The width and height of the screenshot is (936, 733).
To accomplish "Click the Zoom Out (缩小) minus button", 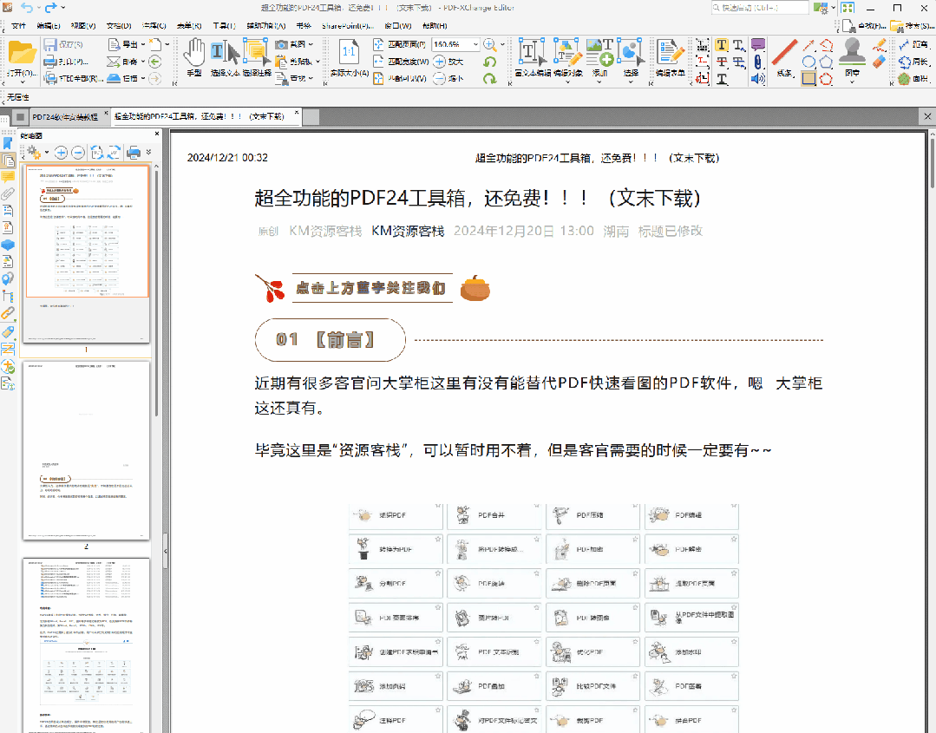I will 448,78.
